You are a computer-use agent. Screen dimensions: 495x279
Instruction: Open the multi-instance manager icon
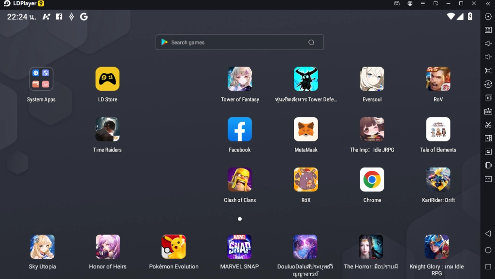coord(488,98)
